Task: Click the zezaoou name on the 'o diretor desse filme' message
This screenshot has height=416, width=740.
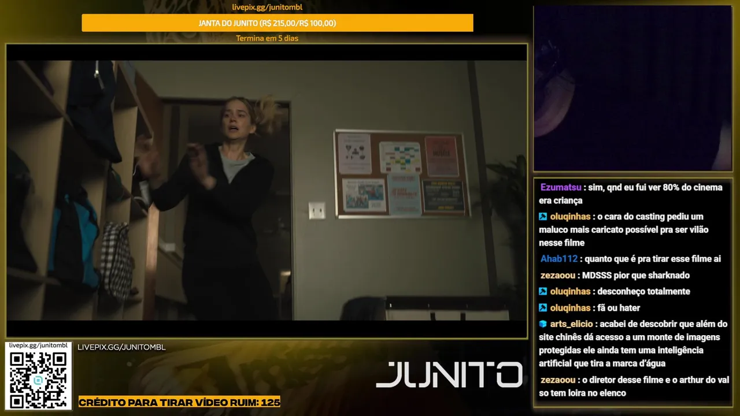Action: point(557,380)
